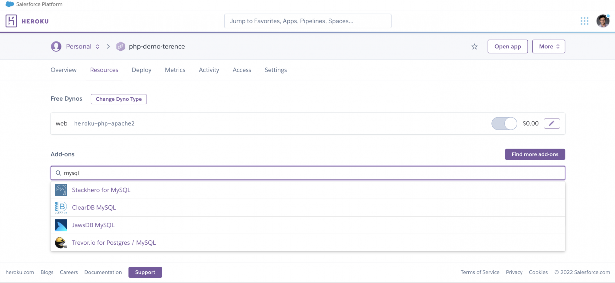Open the Documentation footer link

tap(103, 272)
